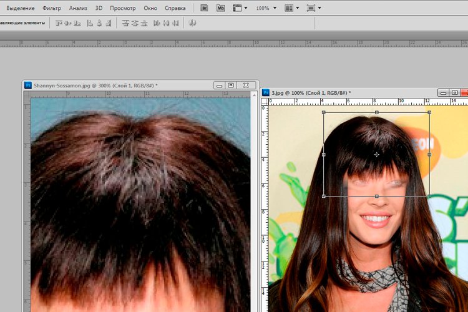Screen dimensions: 468x312
Task: Open the Фильтр menu
Action: coord(52,8)
